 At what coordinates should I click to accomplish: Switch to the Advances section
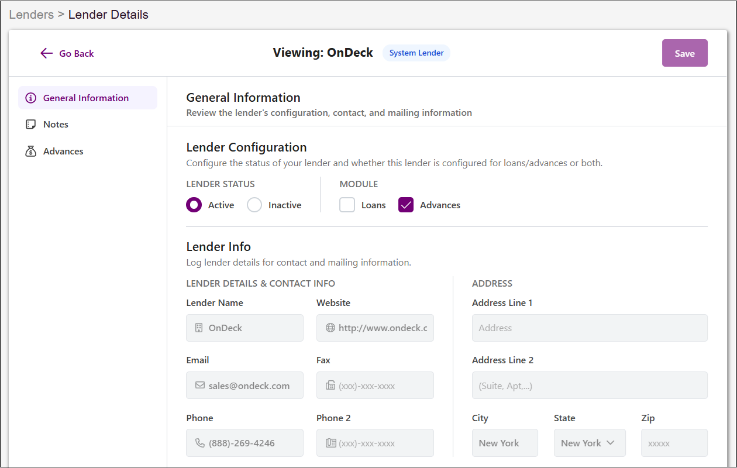tap(88, 152)
